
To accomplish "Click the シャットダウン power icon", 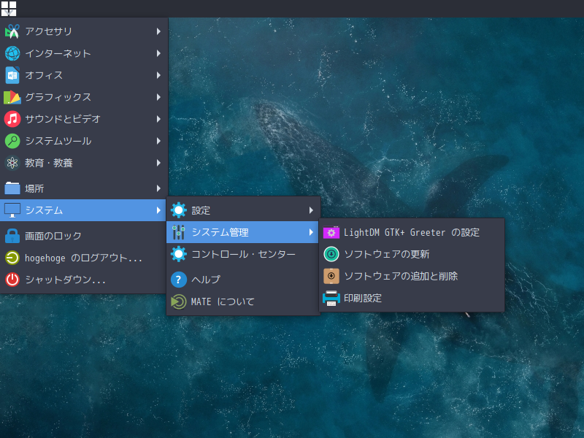I will click(x=12, y=280).
